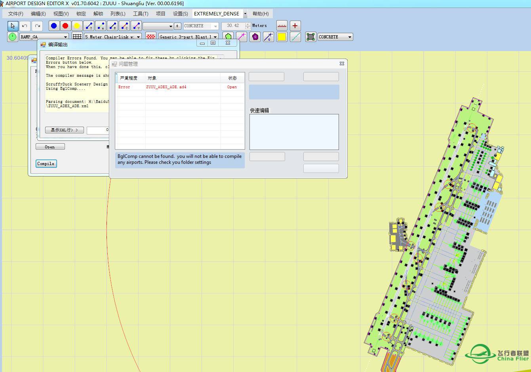
Task: Click the yellow square color swatch
Action: click(x=282, y=37)
